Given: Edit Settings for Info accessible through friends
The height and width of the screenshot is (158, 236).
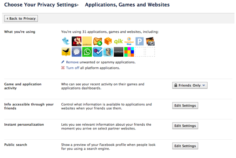Looking at the screenshot, I should 185,105.
